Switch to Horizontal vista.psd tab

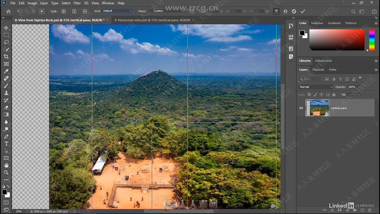click(x=152, y=20)
